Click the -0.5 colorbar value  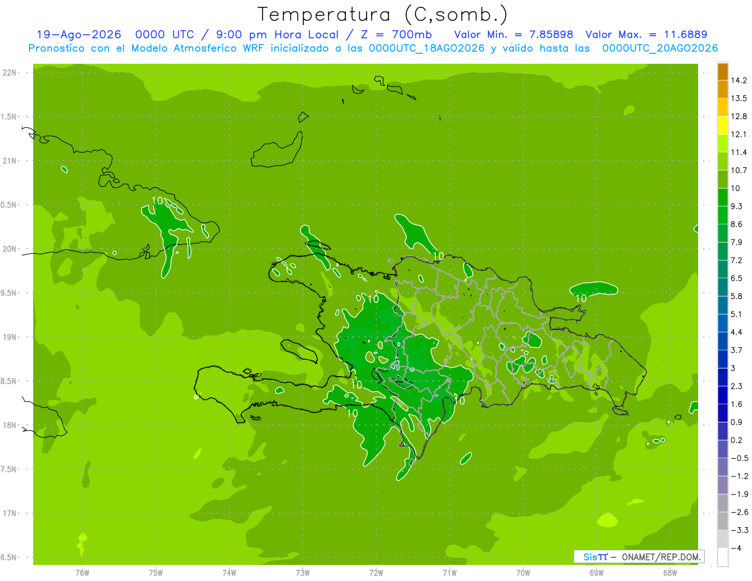739,458
